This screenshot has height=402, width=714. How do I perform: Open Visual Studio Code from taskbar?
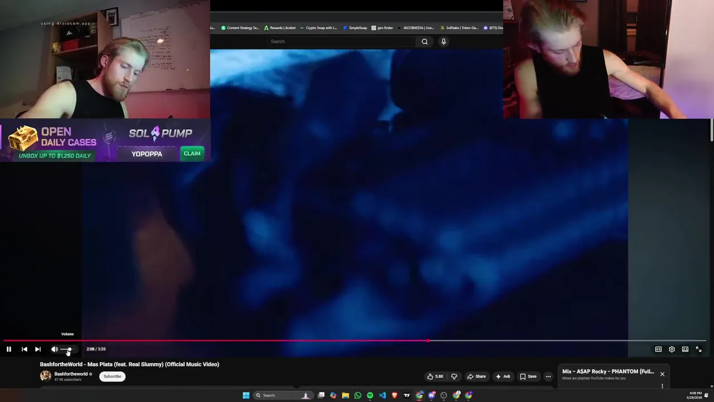point(382,395)
